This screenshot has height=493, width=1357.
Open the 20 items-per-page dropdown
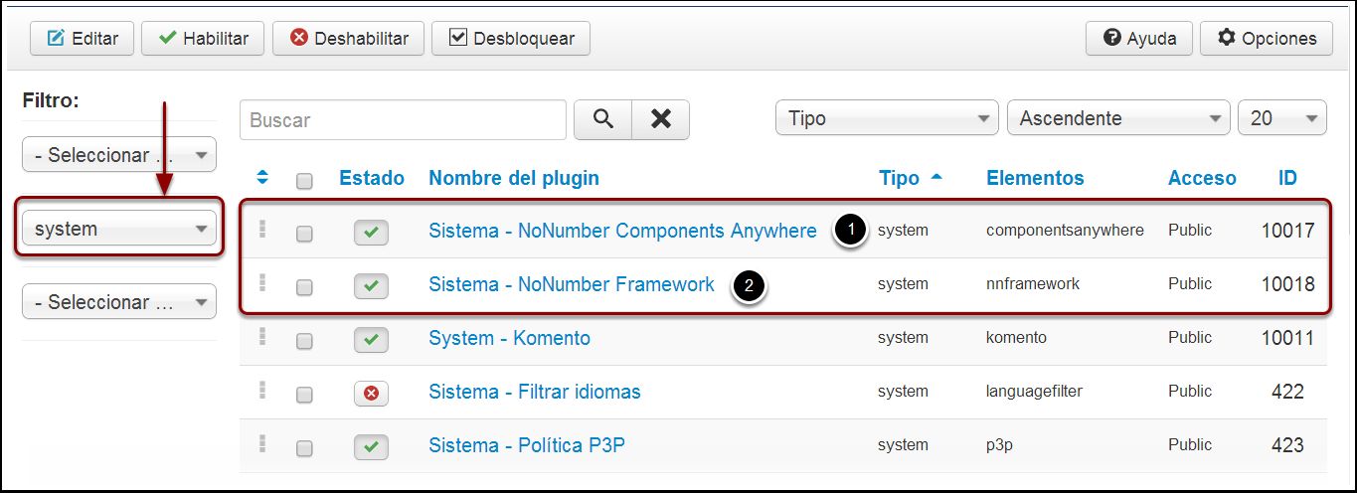[x=1281, y=118]
